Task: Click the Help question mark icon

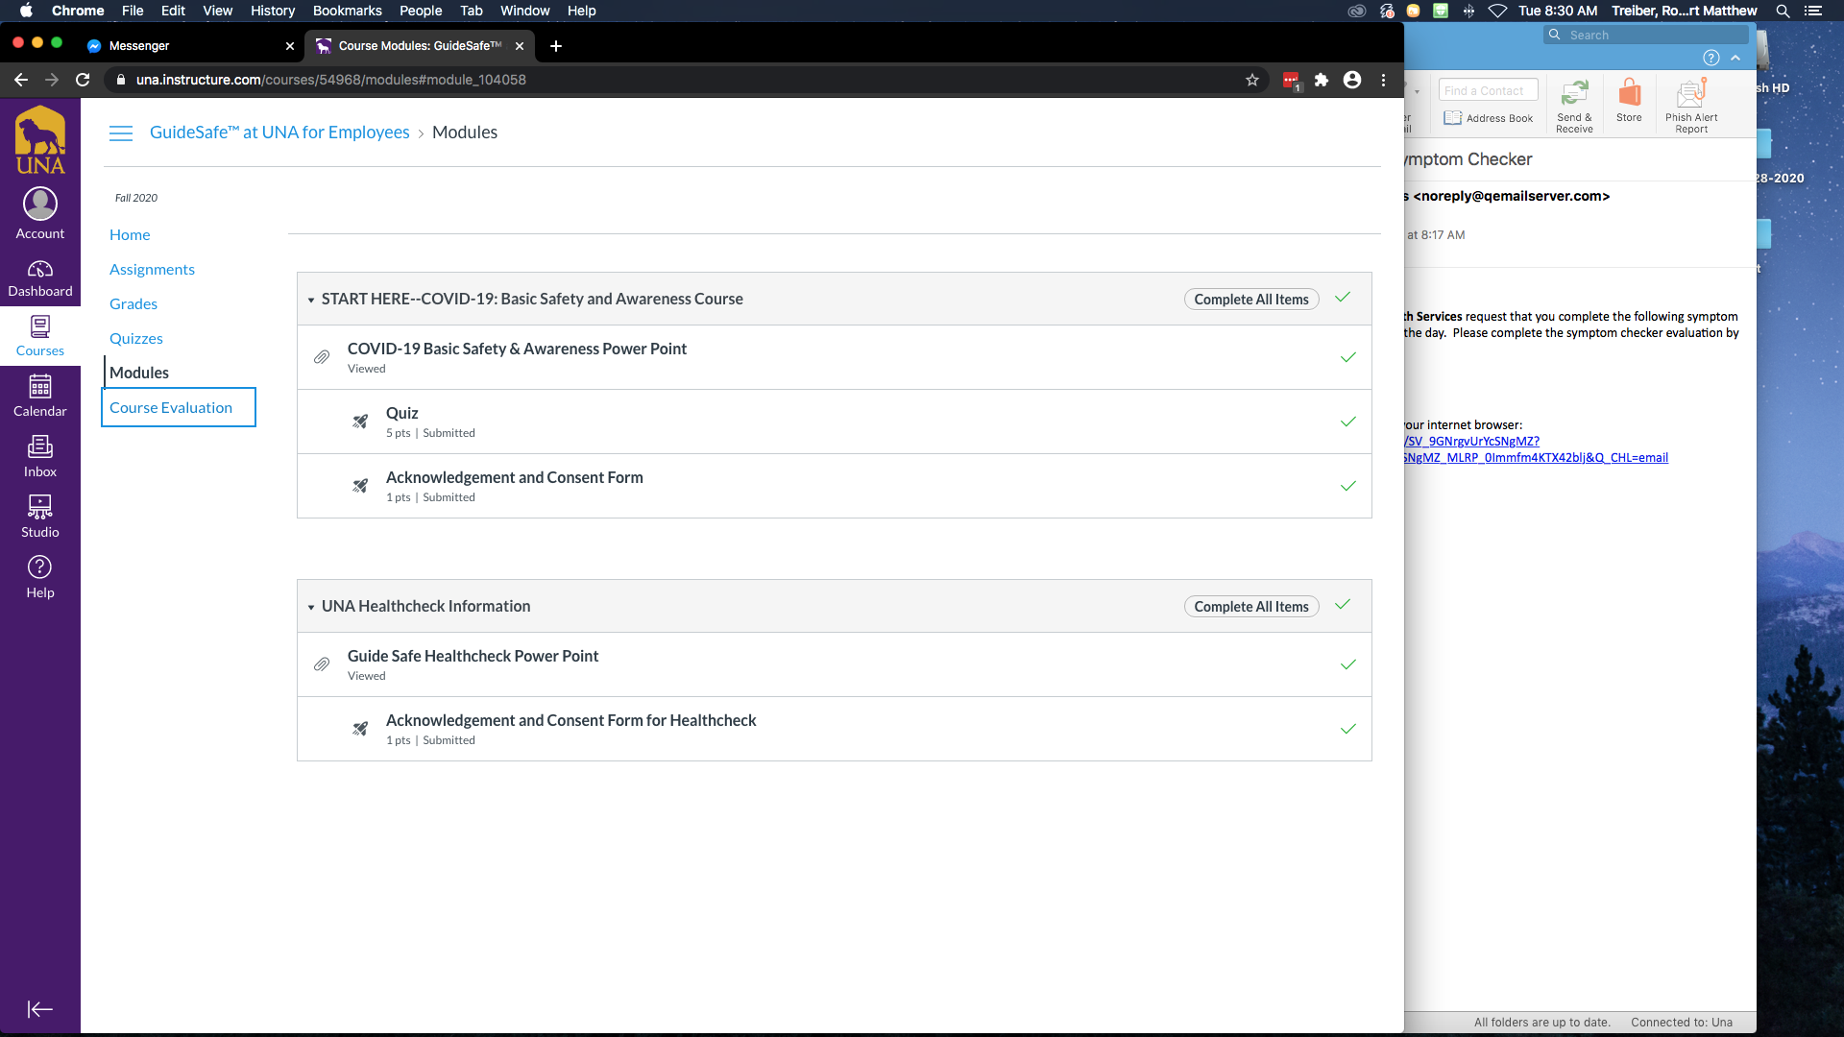Action: pyautogui.click(x=39, y=567)
